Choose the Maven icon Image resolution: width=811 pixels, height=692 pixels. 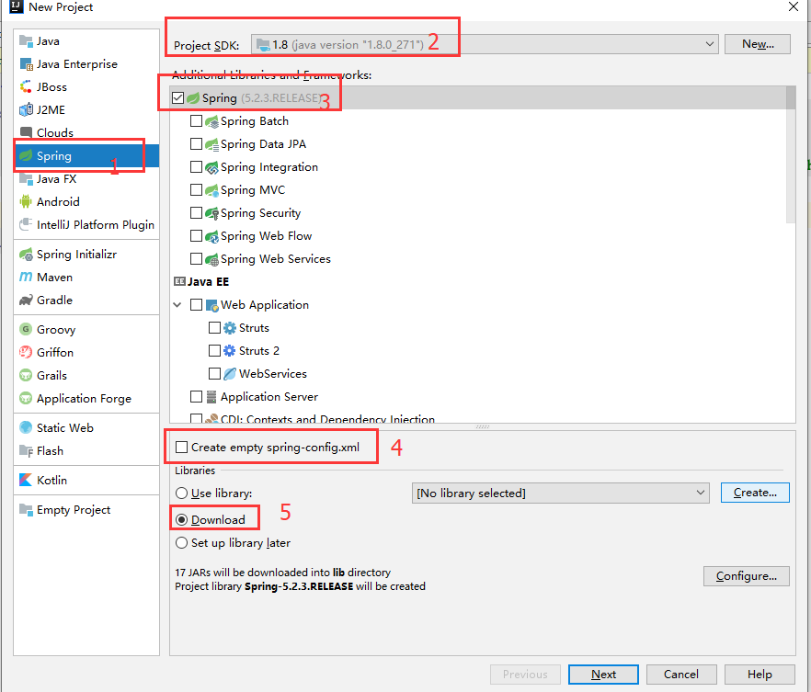click(x=26, y=277)
